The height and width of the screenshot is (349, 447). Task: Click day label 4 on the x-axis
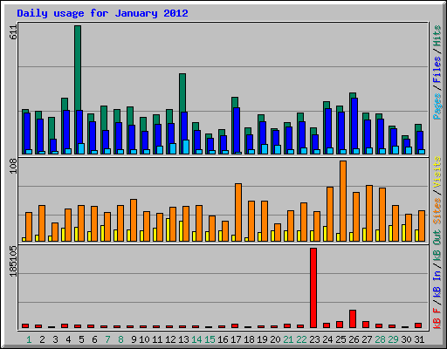tap(68, 339)
